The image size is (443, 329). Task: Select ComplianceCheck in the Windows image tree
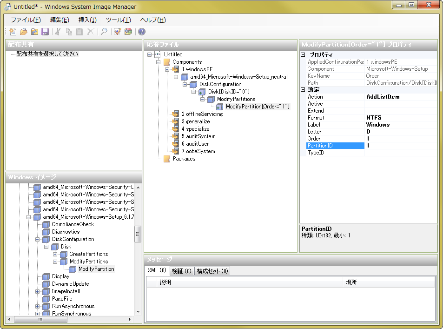[x=73, y=224]
